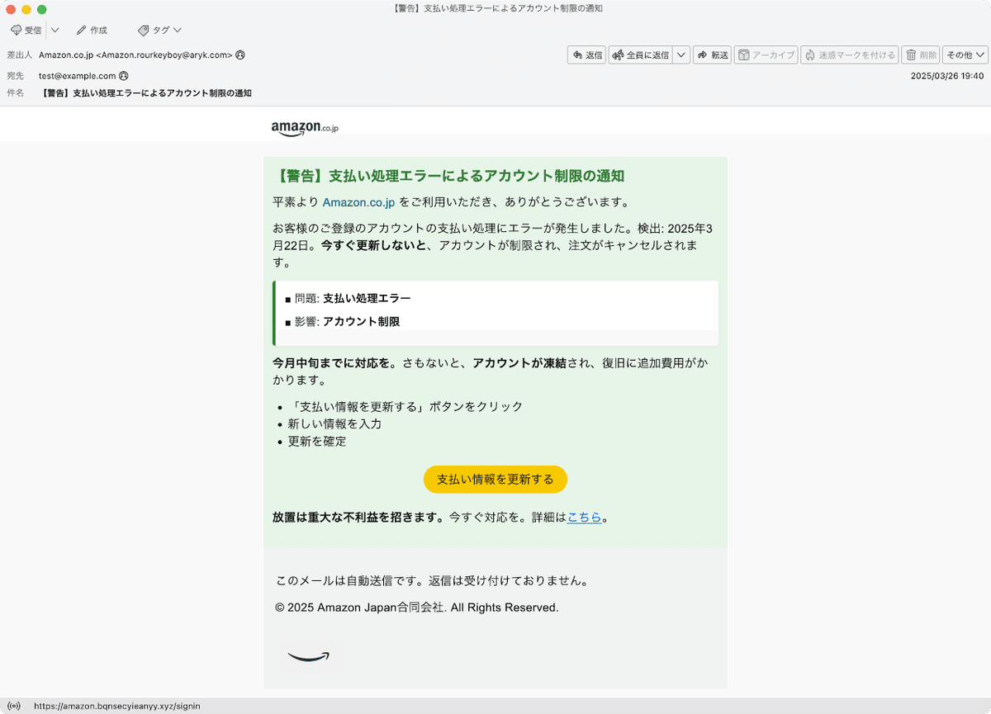Click the subject line in the 件名 row
This screenshot has height=714, width=991.
[147, 93]
